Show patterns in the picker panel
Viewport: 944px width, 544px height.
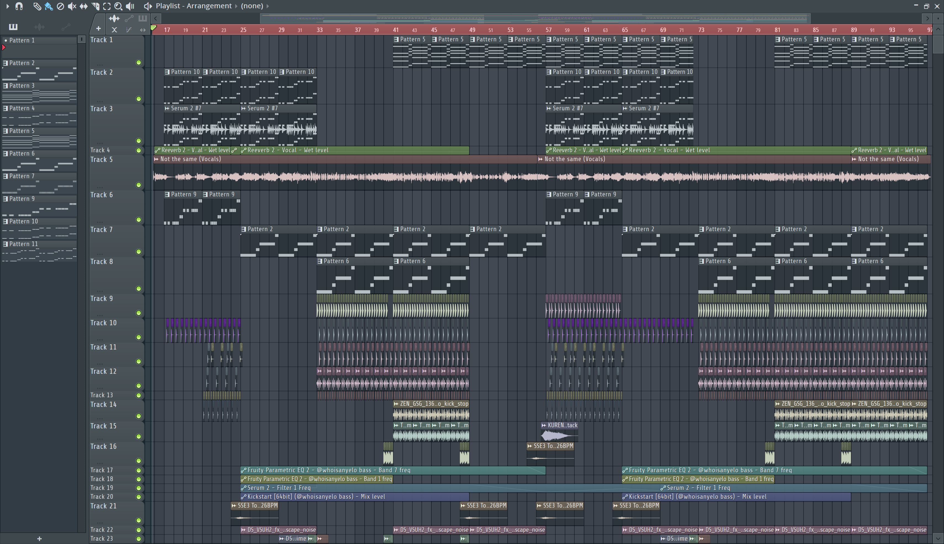click(13, 26)
